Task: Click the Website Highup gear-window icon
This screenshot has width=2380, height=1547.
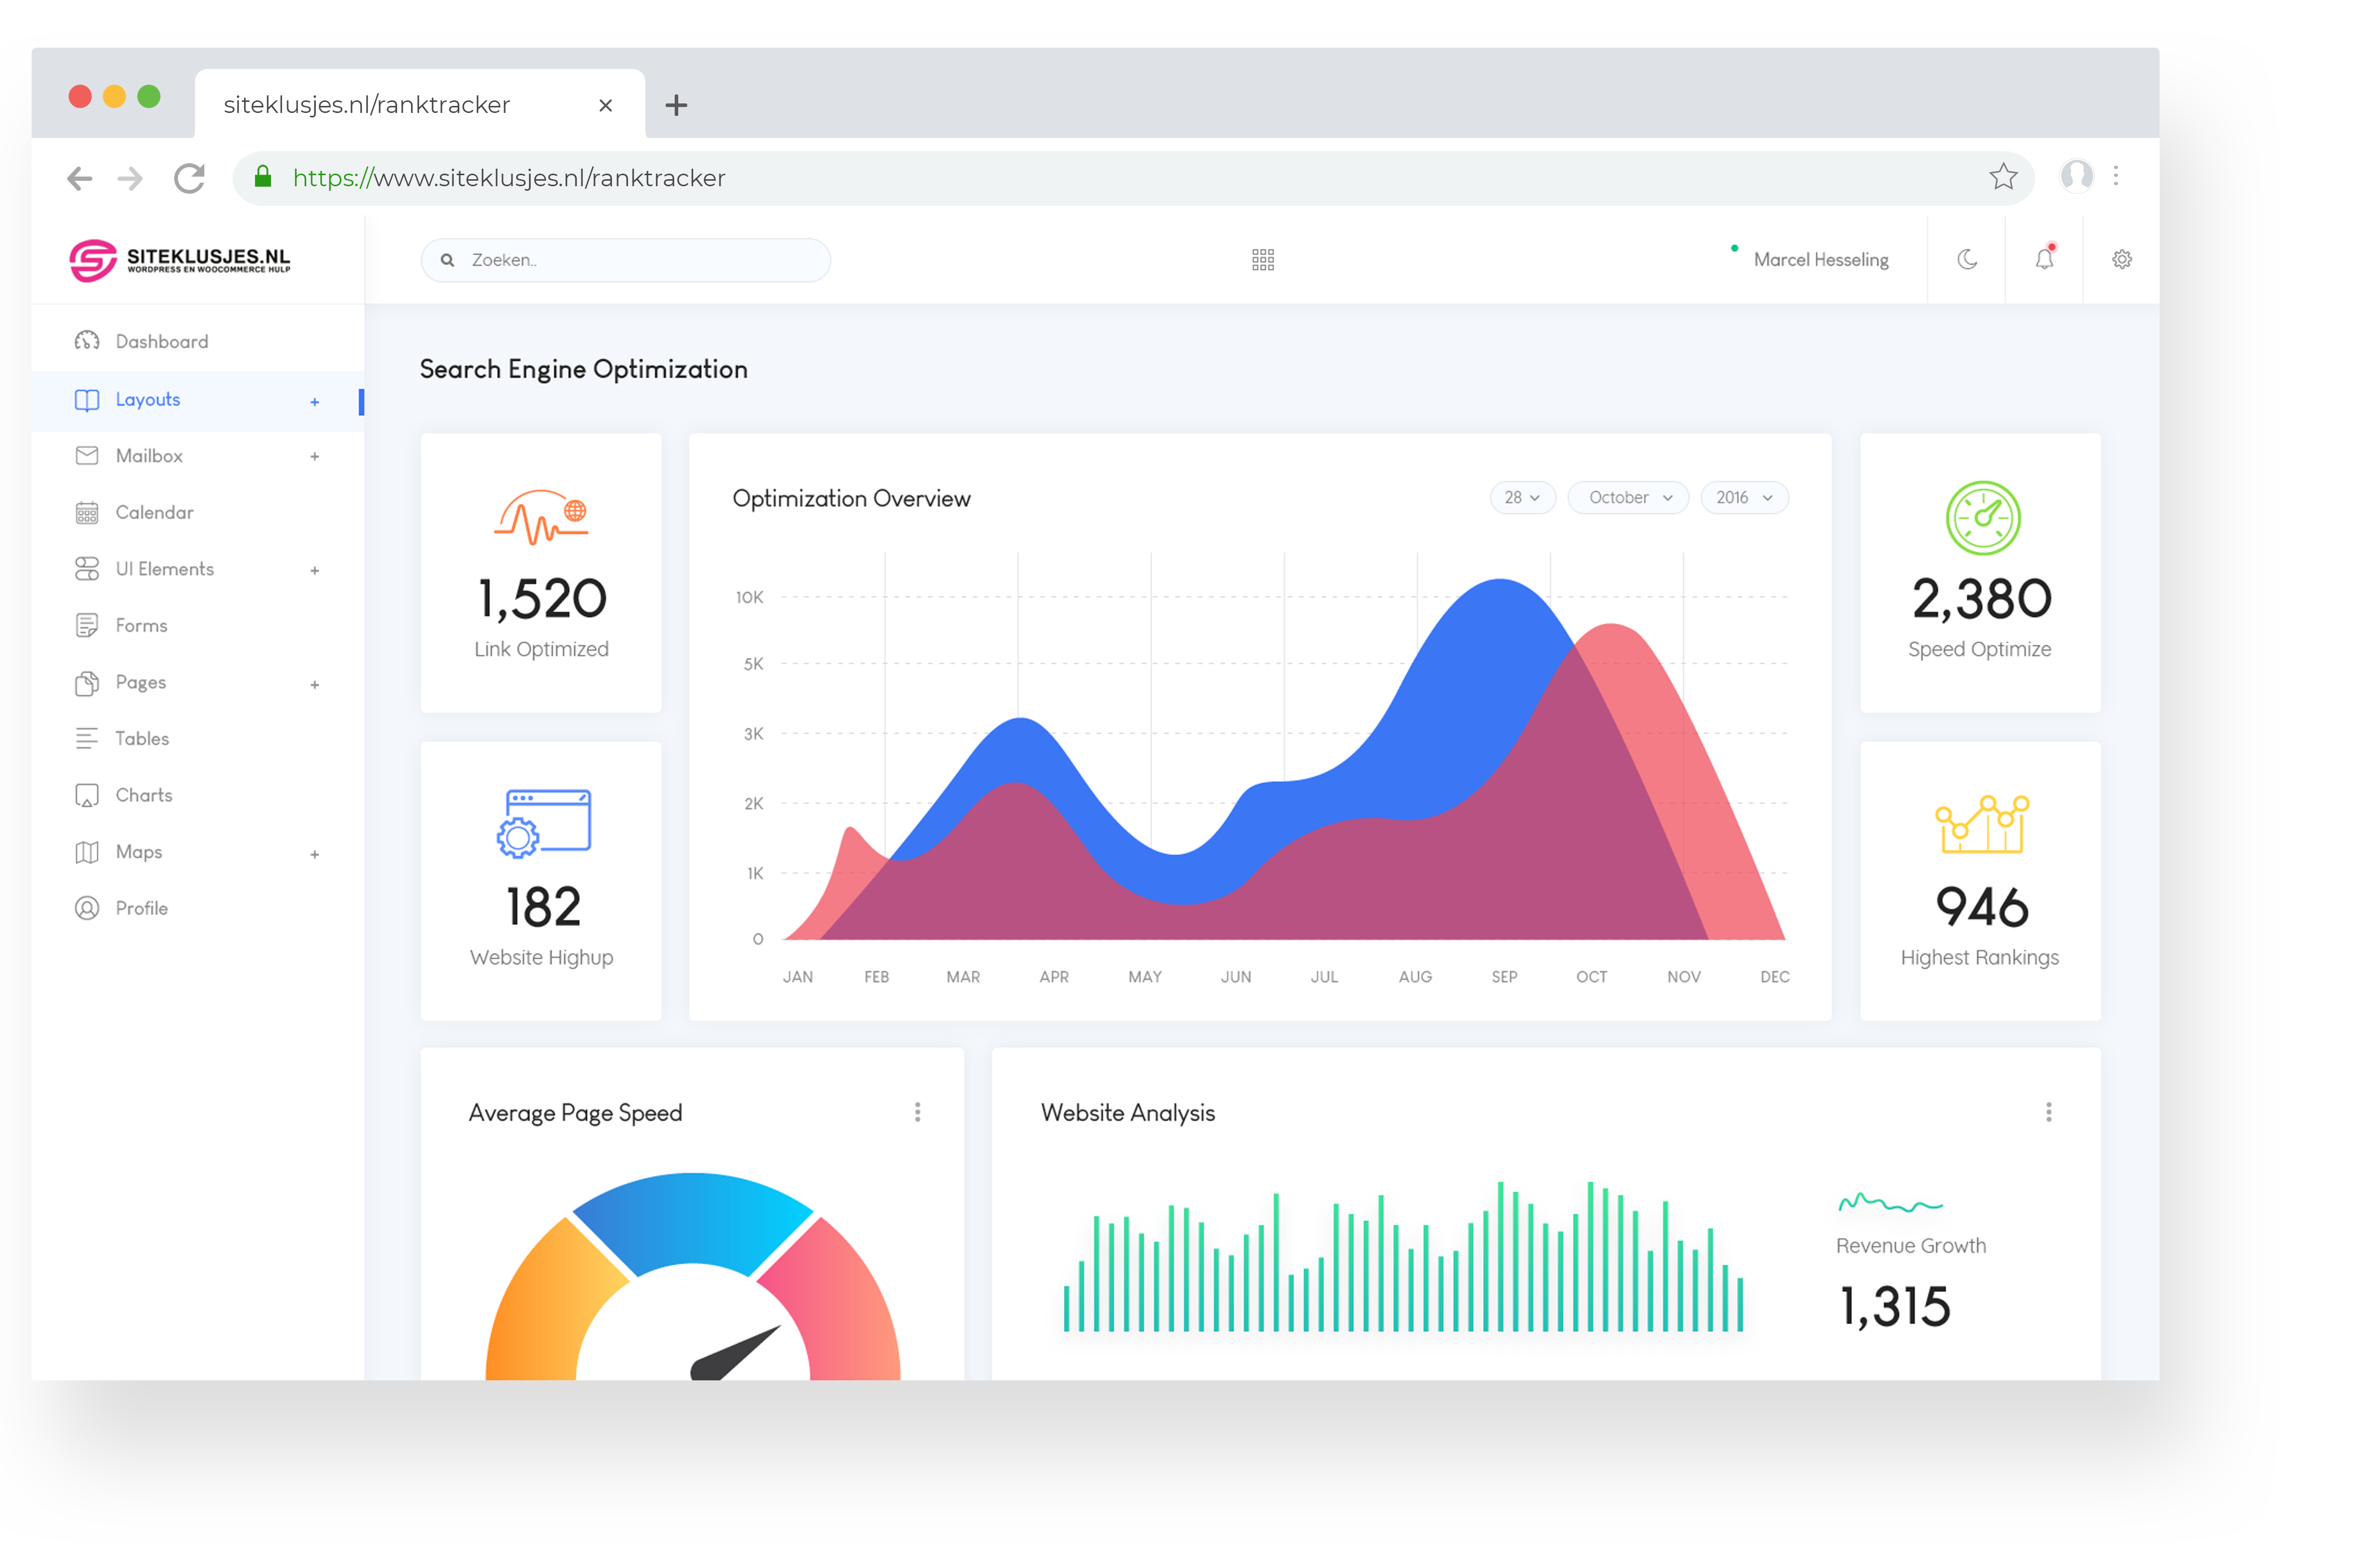Action: pos(543,824)
